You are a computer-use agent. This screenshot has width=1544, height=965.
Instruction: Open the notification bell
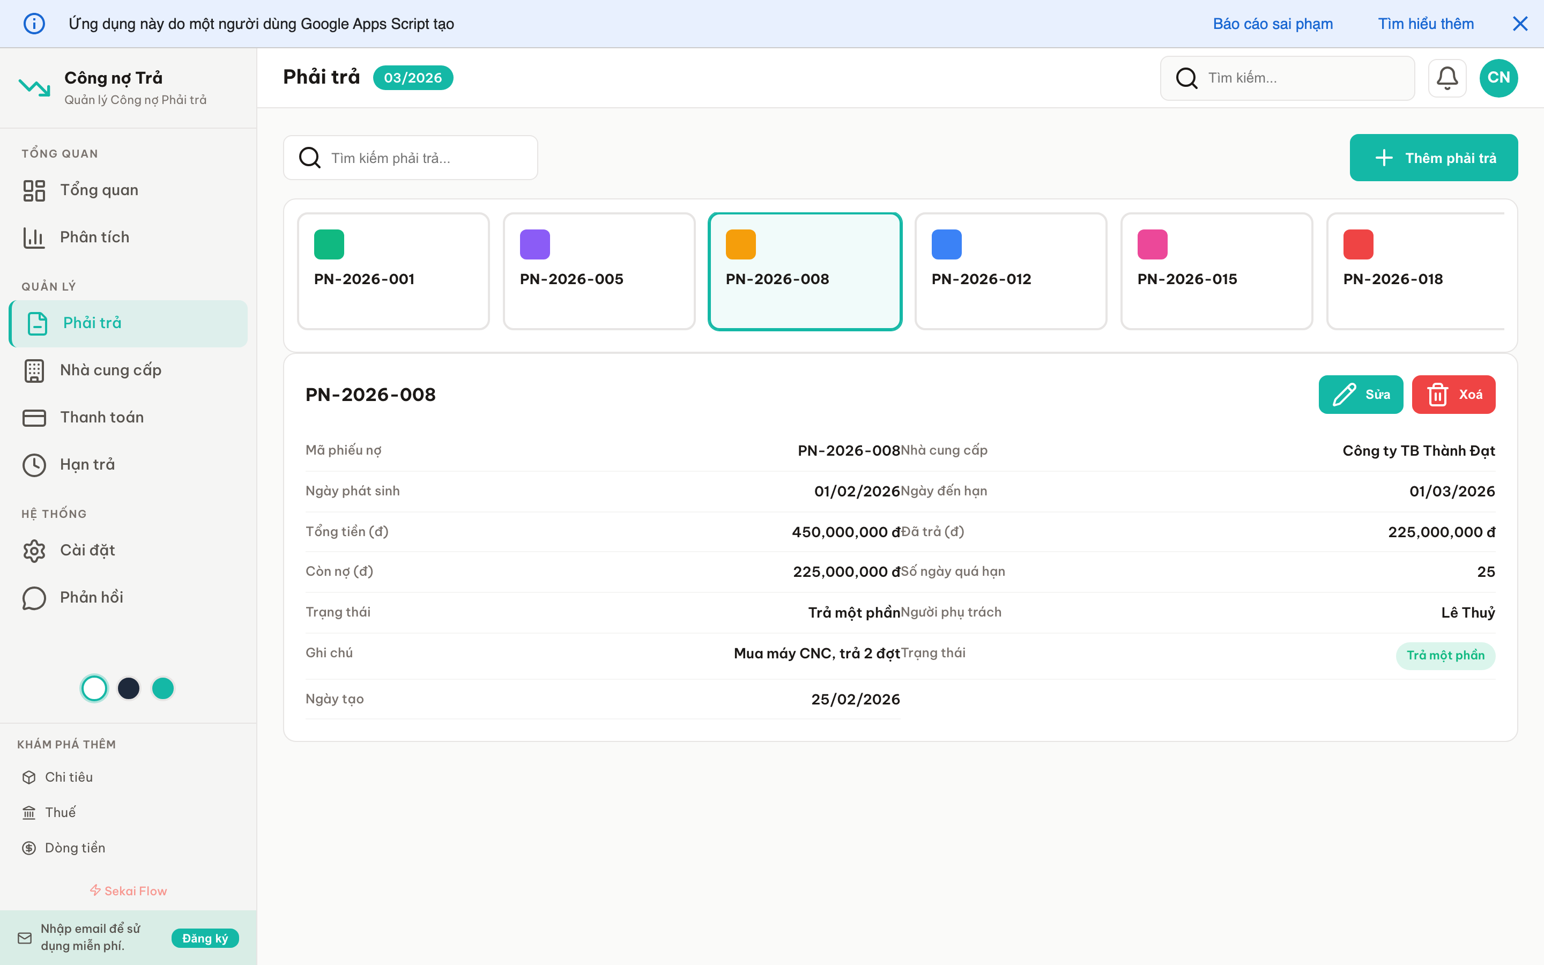pyautogui.click(x=1447, y=78)
